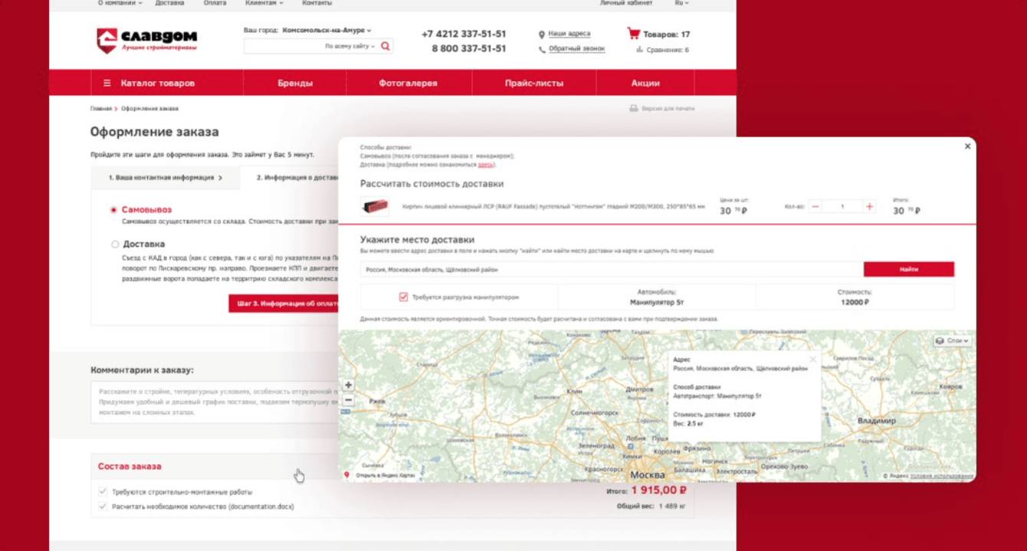Click the Шаг 3 Информация об оплате button
Image resolution: width=1027 pixels, height=551 pixels.
[284, 303]
